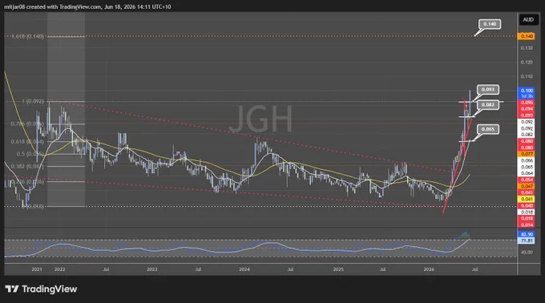The height and width of the screenshot is (303, 545).
Task: Open the AUD currency selector
Action: click(528, 20)
